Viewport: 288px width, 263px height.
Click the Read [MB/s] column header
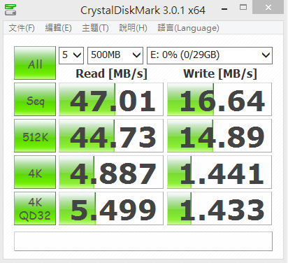click(x=112, y=73)
